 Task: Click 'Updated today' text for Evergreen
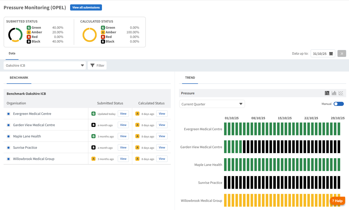107,114
